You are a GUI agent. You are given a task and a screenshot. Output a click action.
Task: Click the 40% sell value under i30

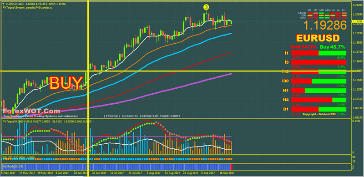coord(296,86)
